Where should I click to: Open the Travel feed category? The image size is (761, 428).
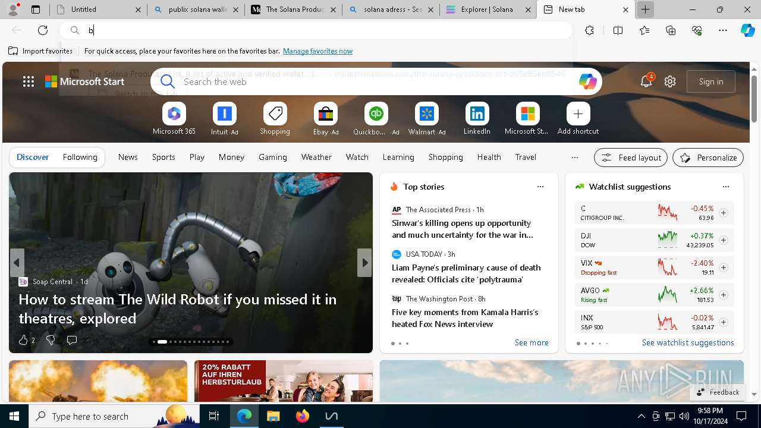click(526, 157)
